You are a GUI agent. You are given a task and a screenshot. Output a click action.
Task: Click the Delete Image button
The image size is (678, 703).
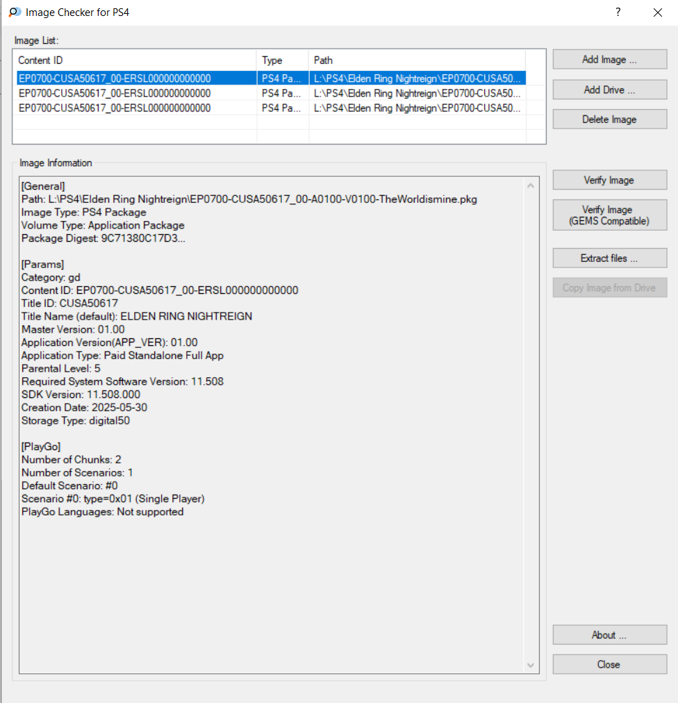tap(609, 119)
